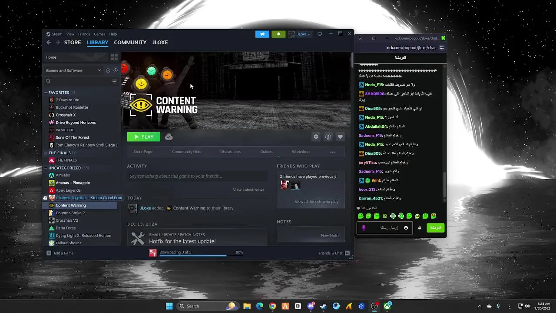This screenshot has height=313, width=556.
Task: Click the Steam back navigation arrow
Action: [49, 42]
